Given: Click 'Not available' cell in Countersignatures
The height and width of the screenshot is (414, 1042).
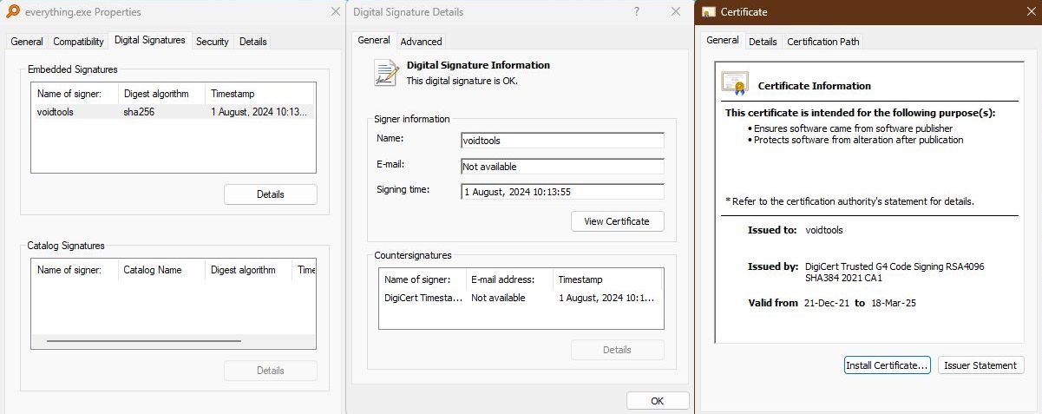Looking at the screenshot, I should (x=498, y=298).
